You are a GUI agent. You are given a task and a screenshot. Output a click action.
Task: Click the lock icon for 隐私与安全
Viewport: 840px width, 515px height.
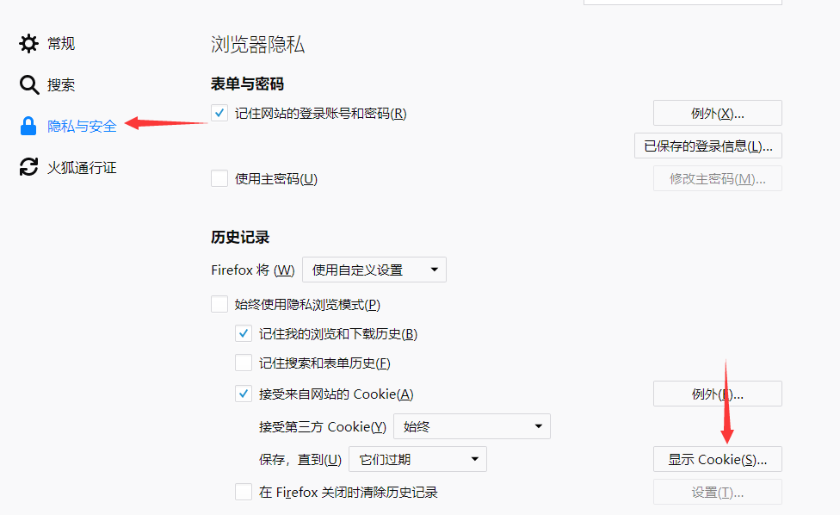pos(28,126)
